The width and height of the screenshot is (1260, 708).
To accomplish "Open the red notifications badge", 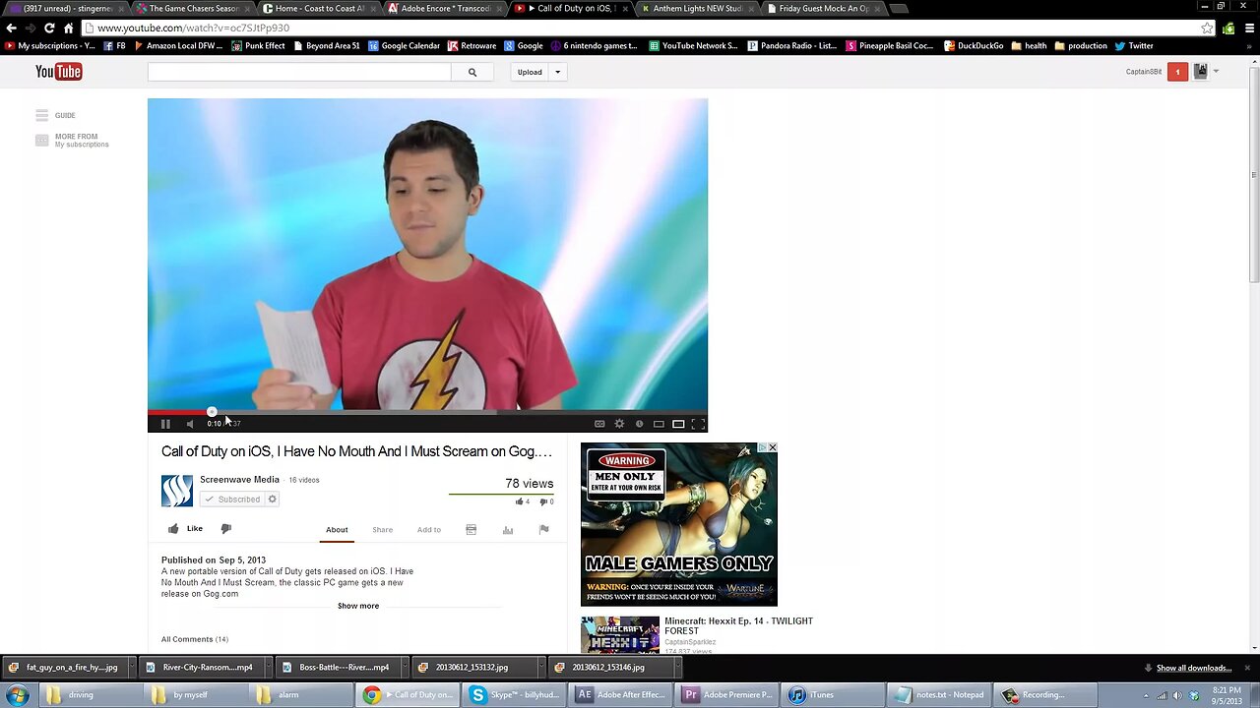I will pos(1177,72).
